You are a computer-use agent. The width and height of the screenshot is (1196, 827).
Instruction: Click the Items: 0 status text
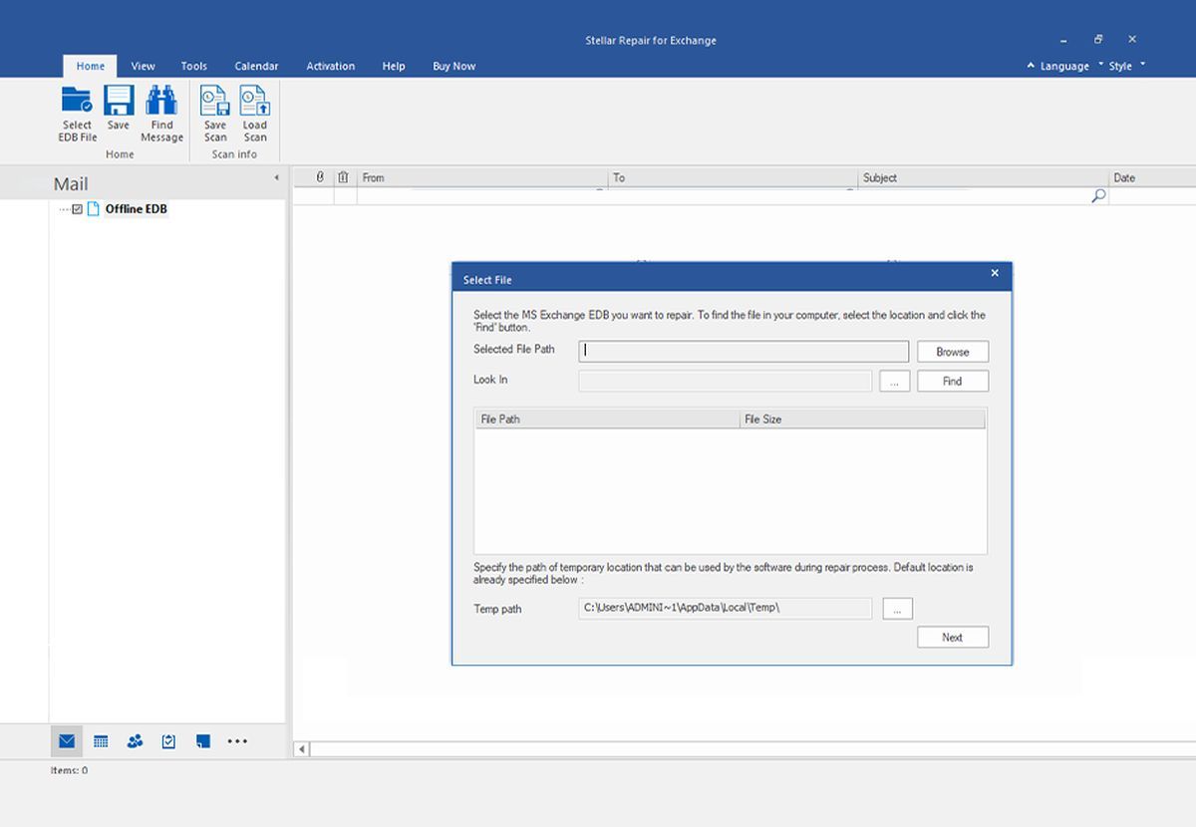click(69, 770)
